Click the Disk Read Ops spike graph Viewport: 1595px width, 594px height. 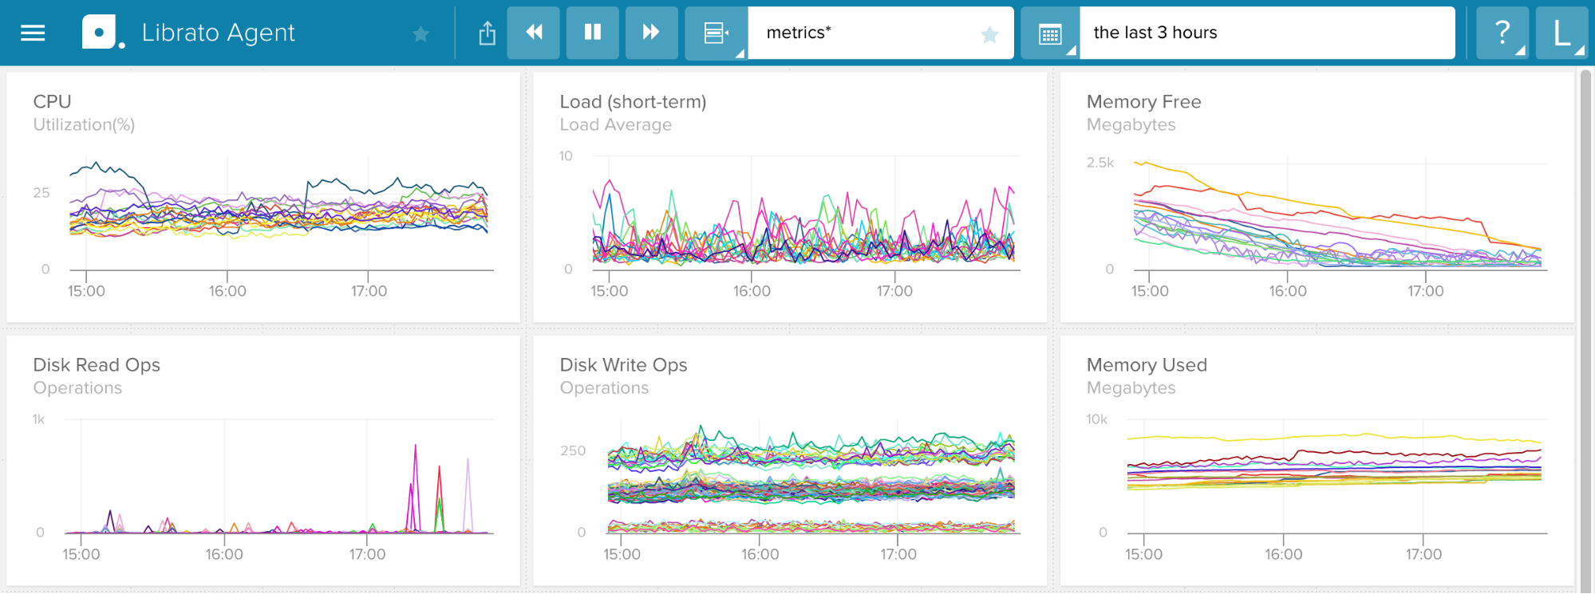coord(278,477)
